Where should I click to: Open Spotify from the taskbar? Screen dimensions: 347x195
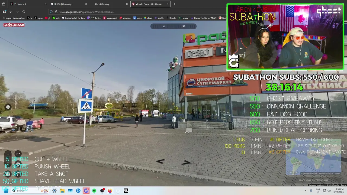coord(94,191)
